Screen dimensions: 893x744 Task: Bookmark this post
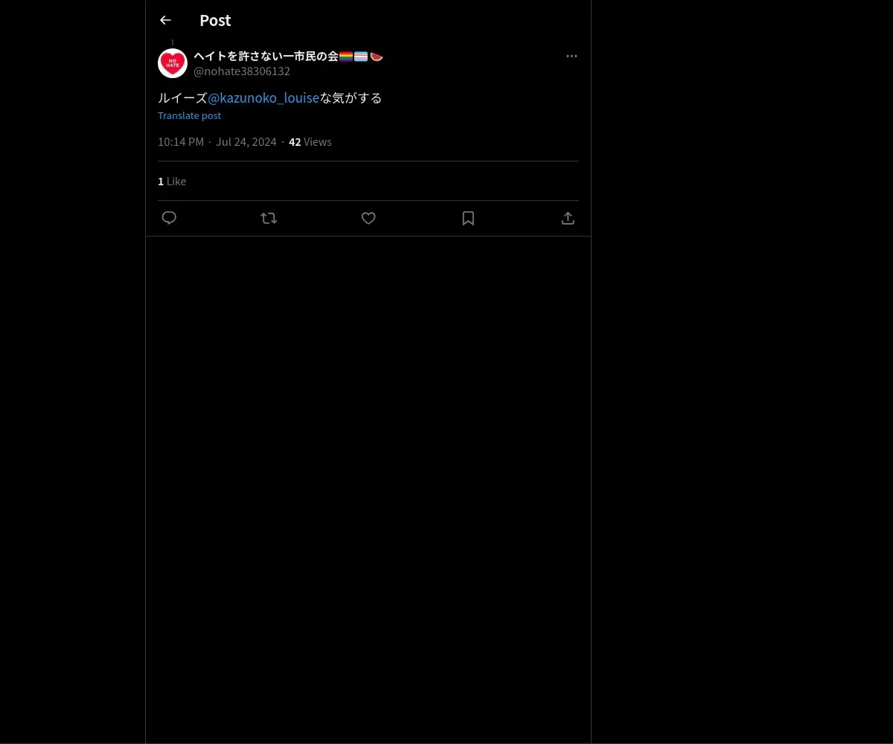click(468, 218)
